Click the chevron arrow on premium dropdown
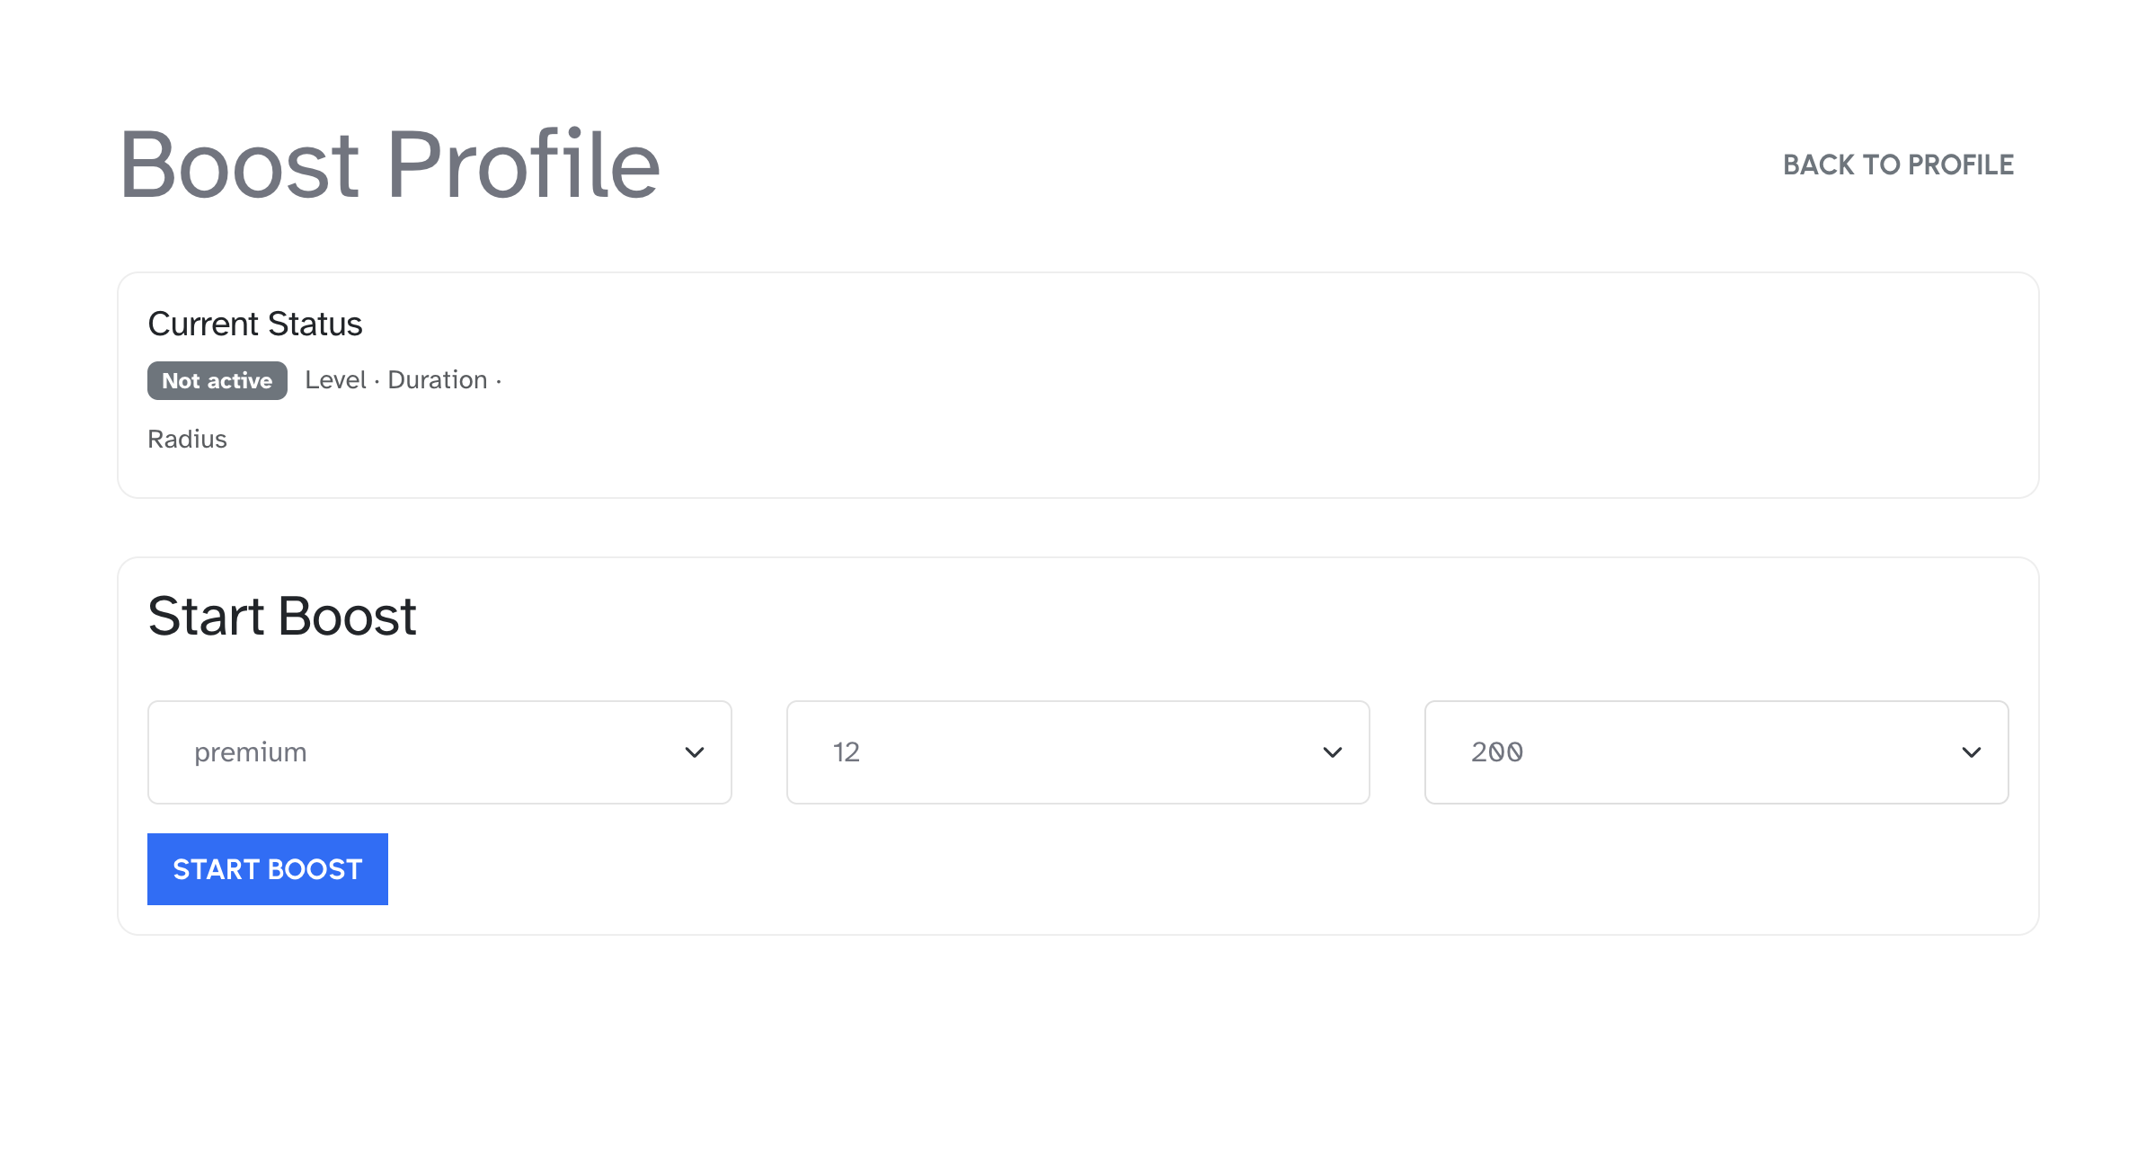Image resolution: width=2146 pixels, height=1156 pixels. (x=694, y=752)
